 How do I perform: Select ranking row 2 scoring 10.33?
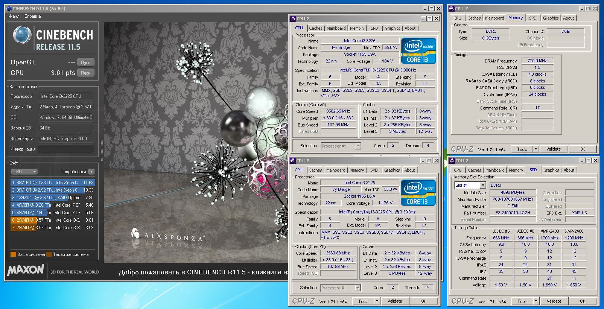point(53,190)
